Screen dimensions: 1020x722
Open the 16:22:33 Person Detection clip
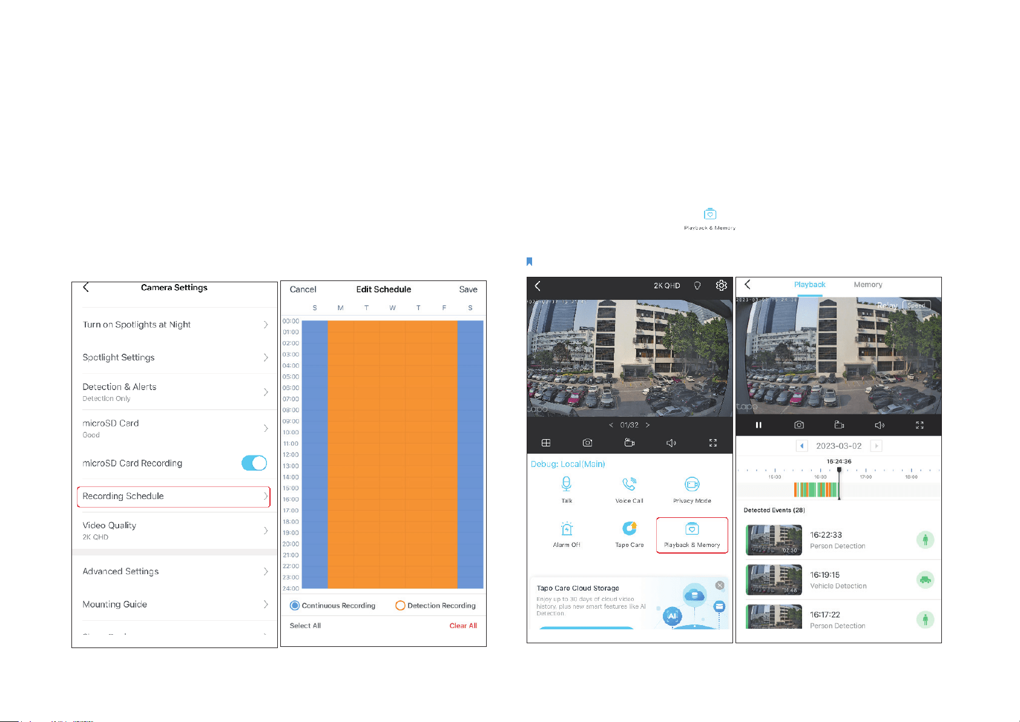pyautogui.click(x=838, y=540)
